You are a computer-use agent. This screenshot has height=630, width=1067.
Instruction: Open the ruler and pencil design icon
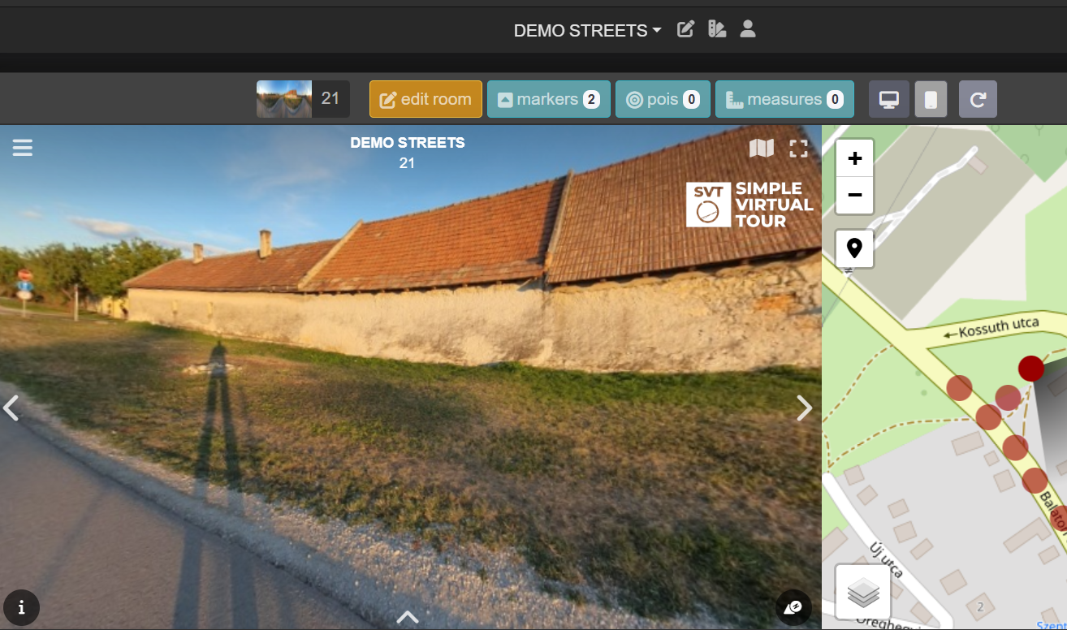pos(717,30)
